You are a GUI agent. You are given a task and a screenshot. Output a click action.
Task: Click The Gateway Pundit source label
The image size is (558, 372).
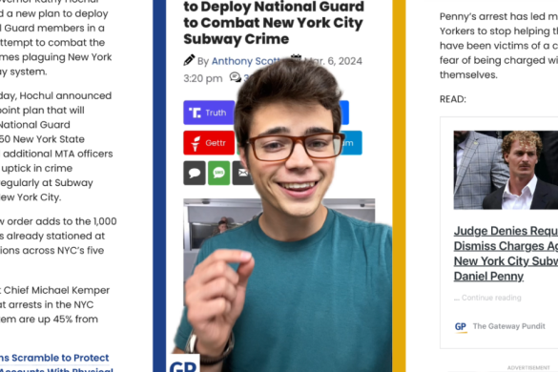click(x=509, y=326)
